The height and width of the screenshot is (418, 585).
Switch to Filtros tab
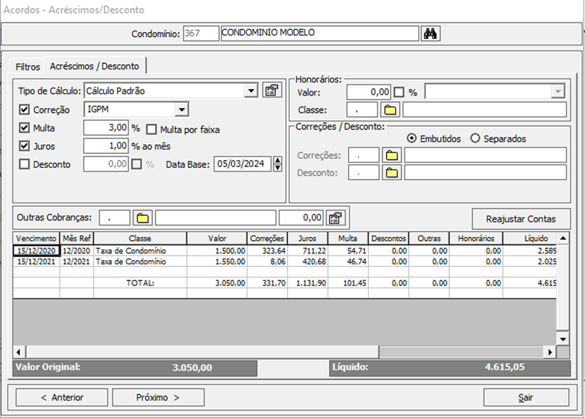(x=28, y=67)
